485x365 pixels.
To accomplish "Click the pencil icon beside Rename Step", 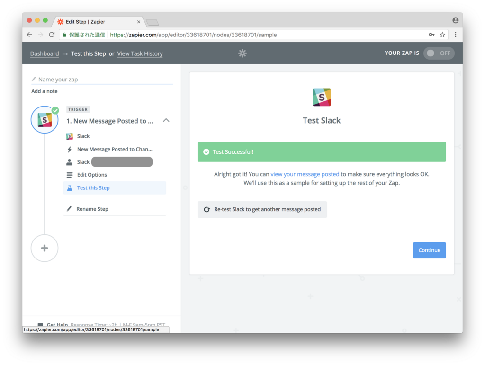I will click(x=69, y=209).
